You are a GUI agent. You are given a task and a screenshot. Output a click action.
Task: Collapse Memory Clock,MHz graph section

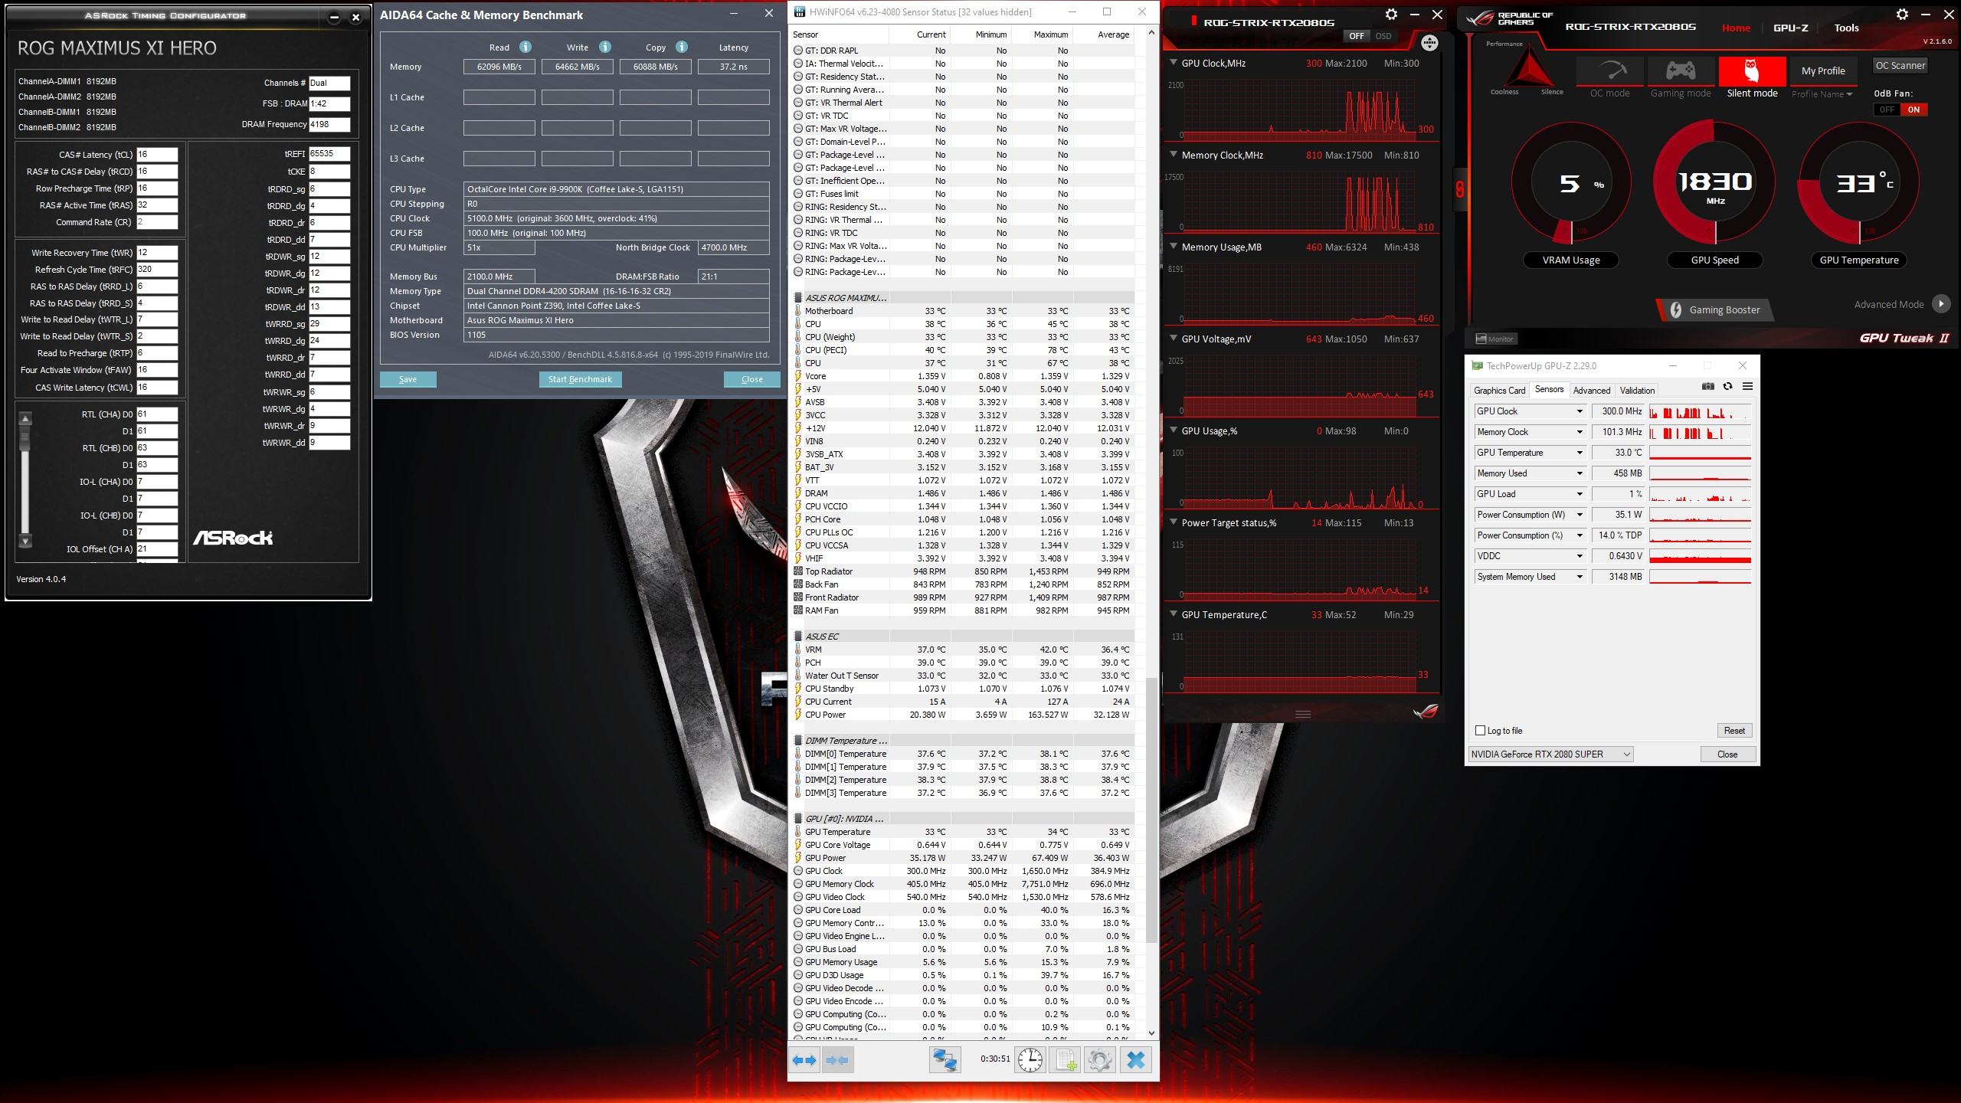click(1173, 155)
